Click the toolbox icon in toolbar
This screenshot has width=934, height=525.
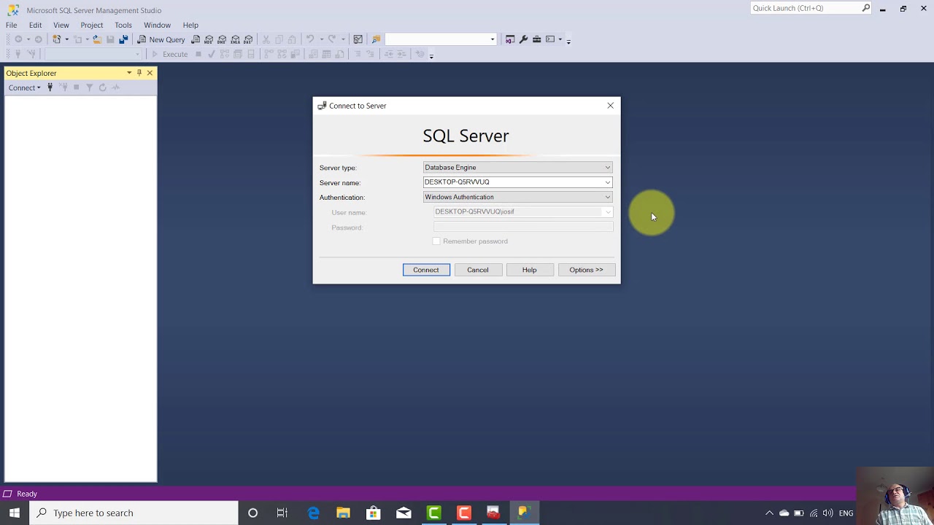536,39
